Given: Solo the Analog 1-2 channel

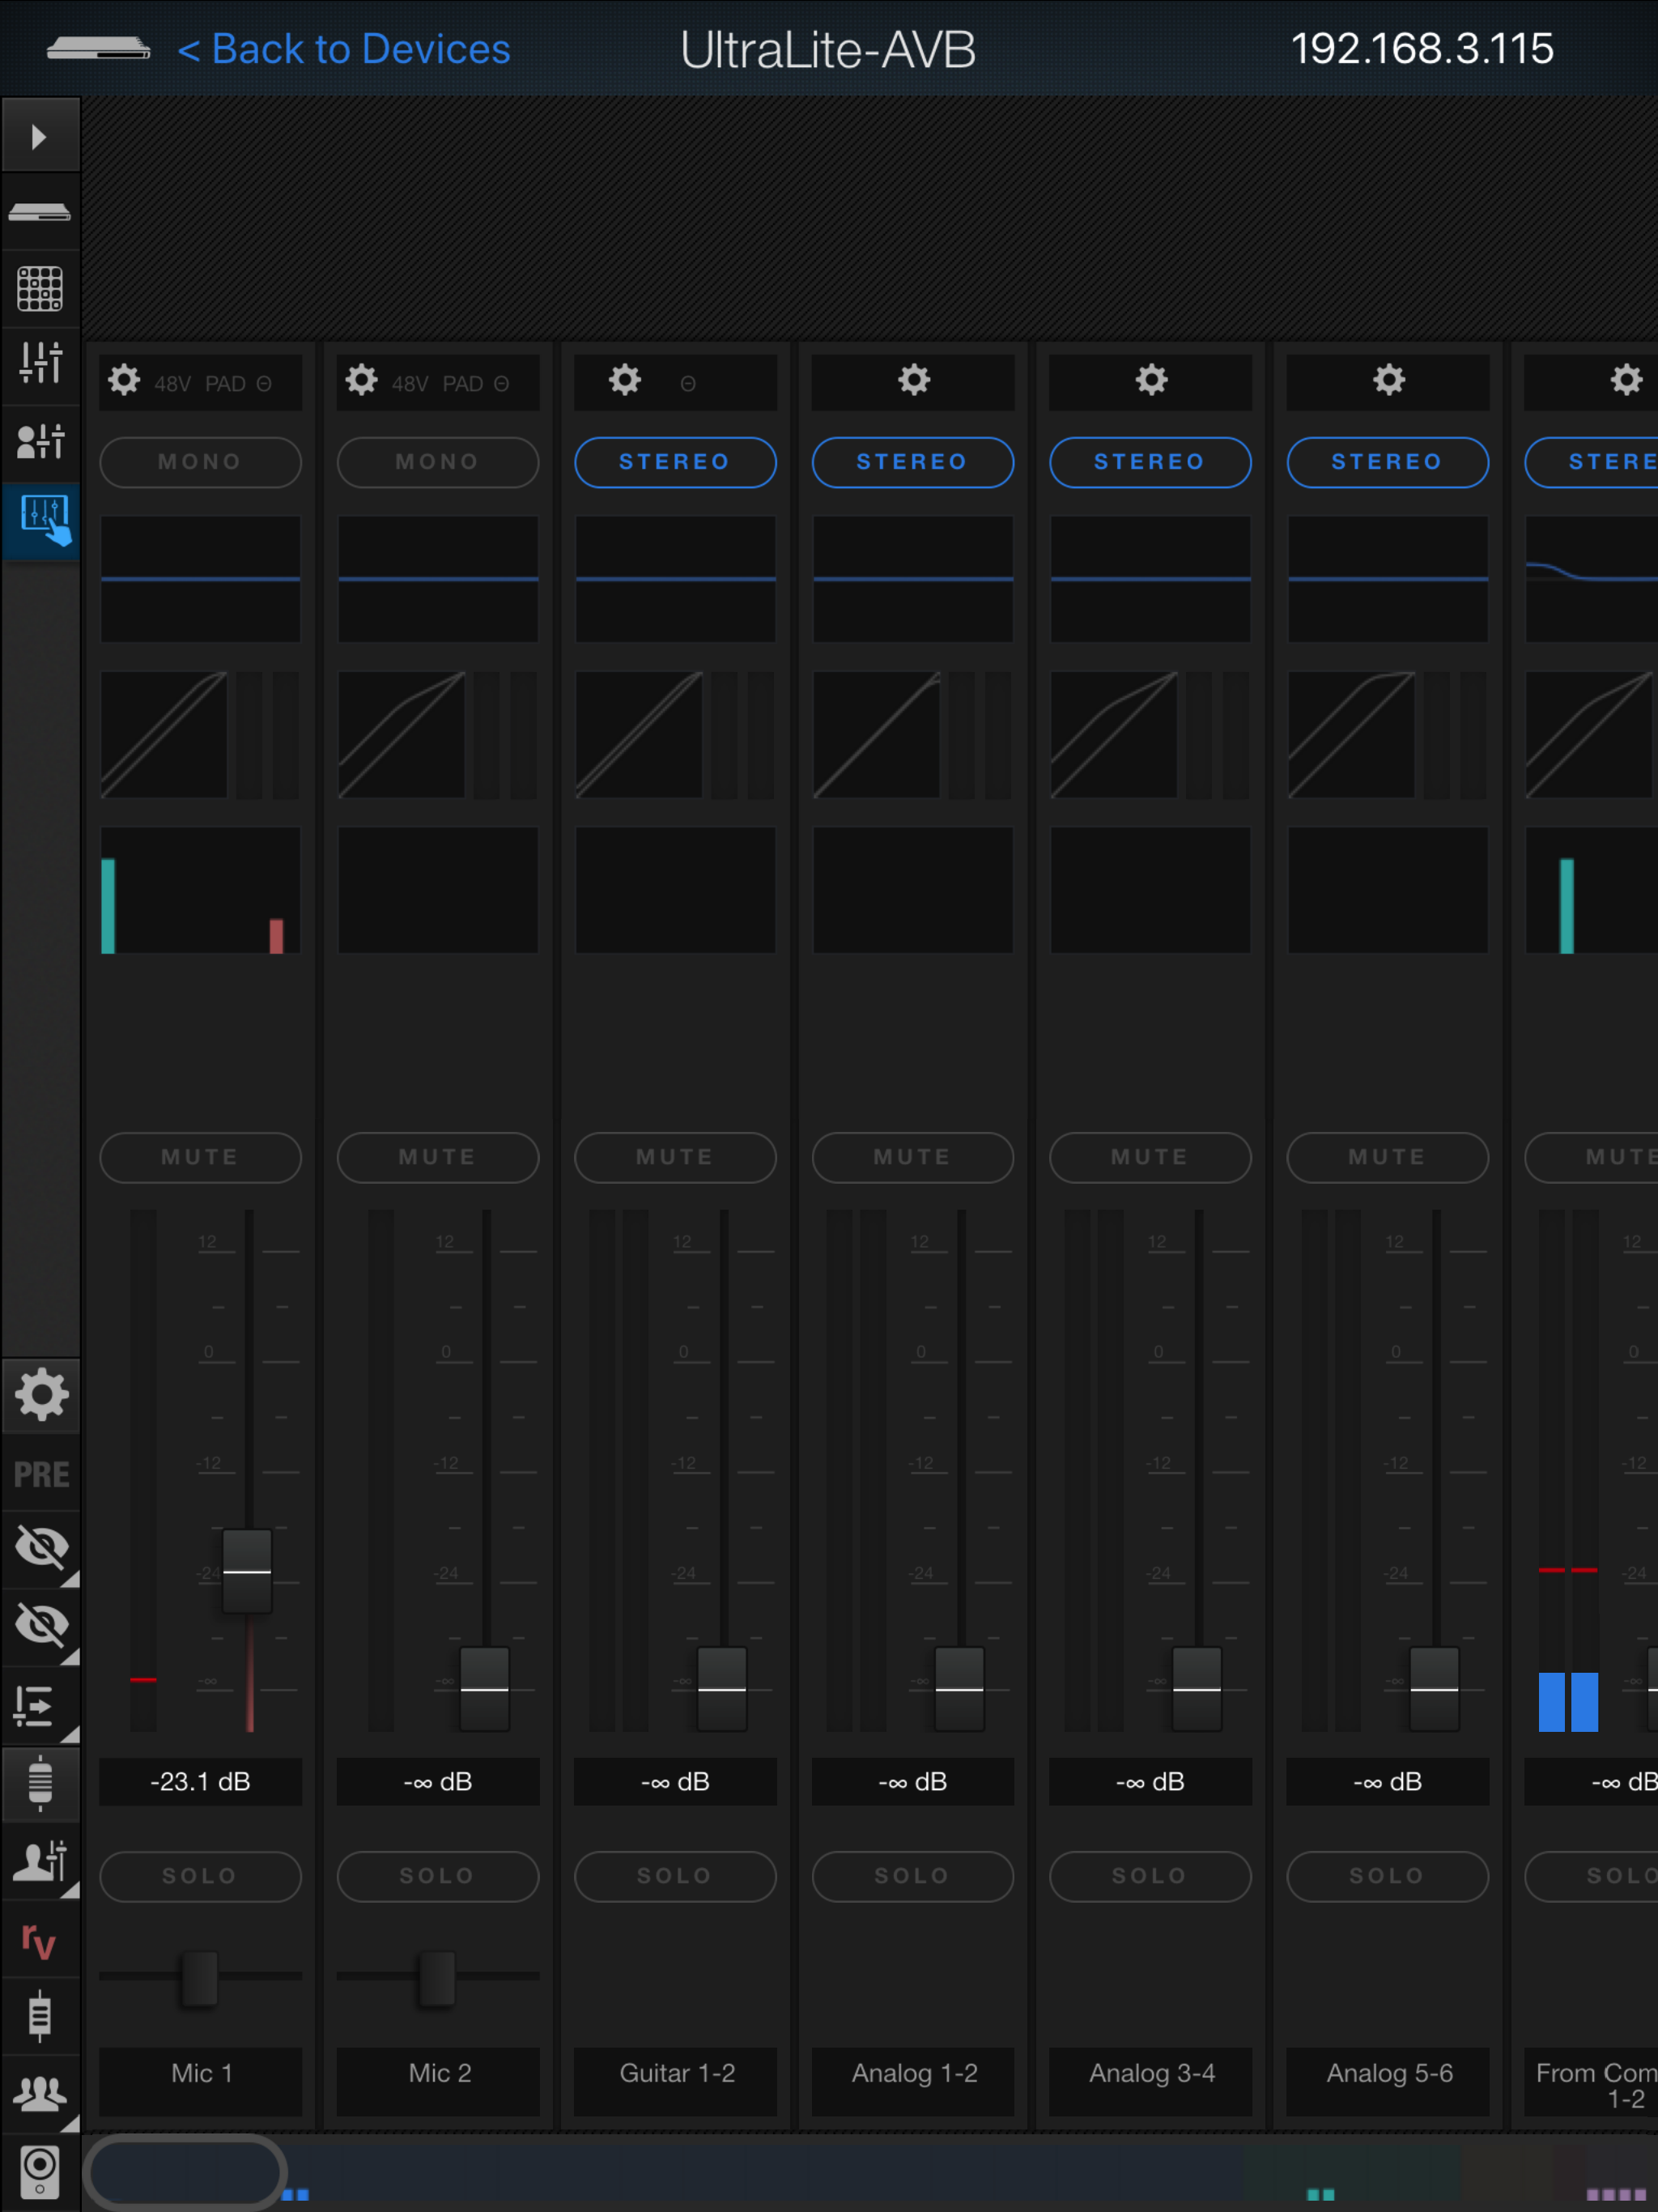Looking at the screenshot, I should 913,1876.
